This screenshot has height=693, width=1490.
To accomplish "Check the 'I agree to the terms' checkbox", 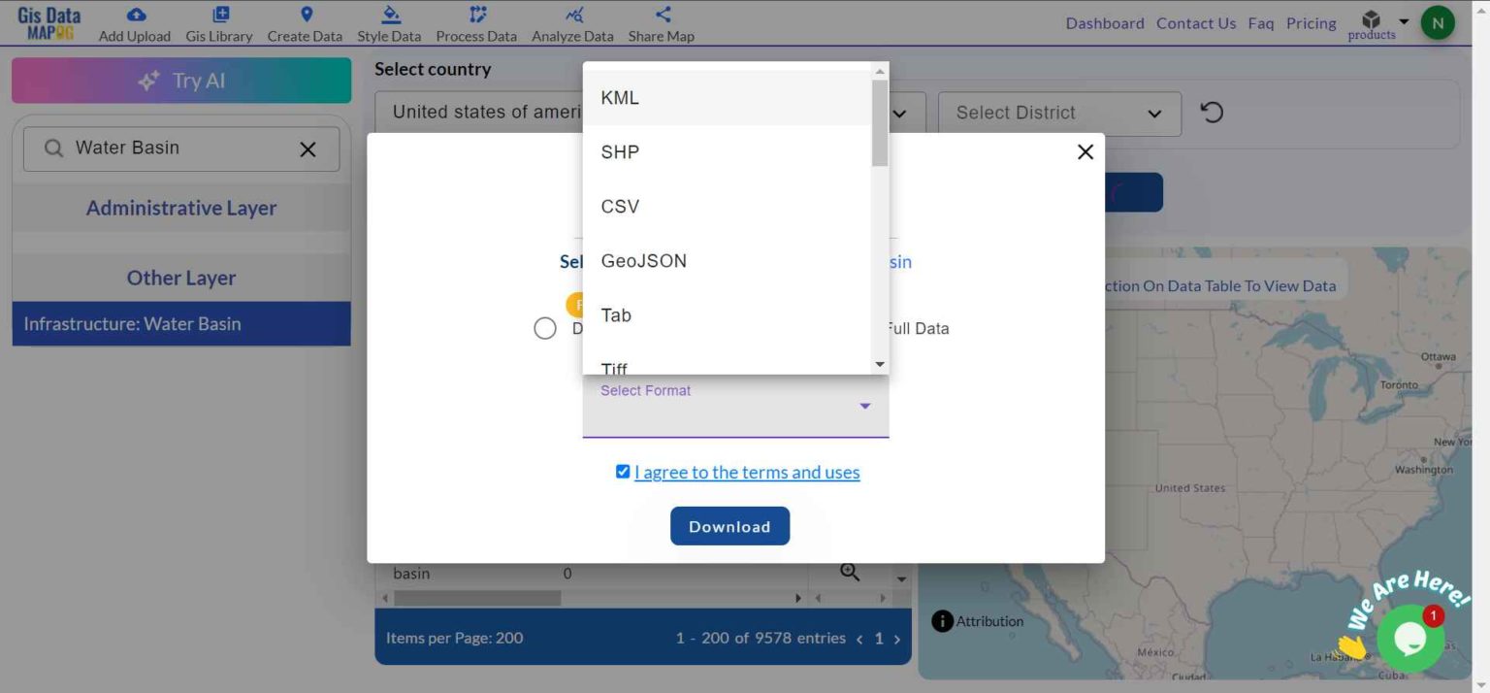I will 623,471.
